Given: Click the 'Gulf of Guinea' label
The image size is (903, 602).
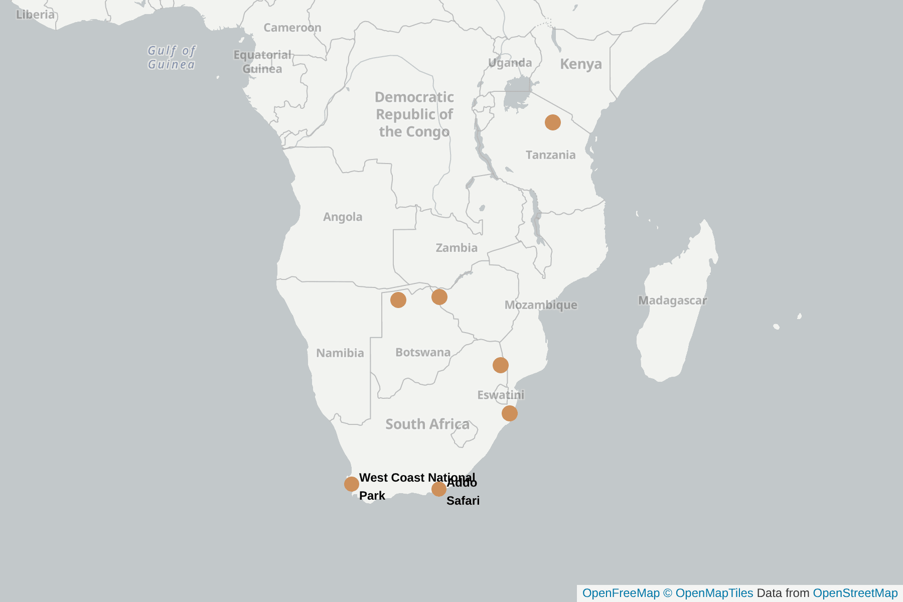Looking at the screenshot, I should point(172,57).
